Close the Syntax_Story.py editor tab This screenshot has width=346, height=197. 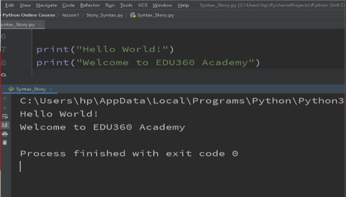tap(40, 25)
